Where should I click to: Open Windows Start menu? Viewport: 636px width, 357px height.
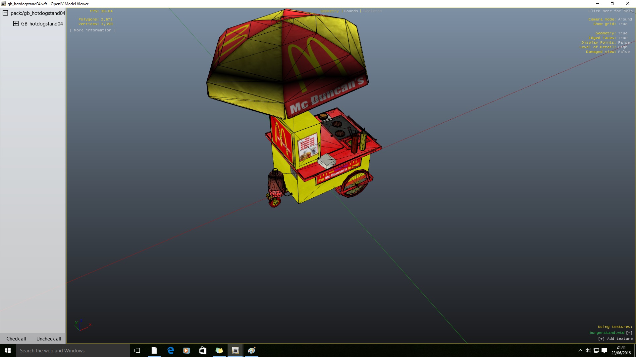(x=8, y=350)
